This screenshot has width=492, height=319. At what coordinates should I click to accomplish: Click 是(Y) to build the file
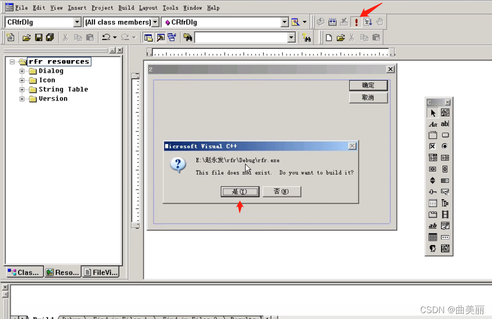(x=240, y=191)
